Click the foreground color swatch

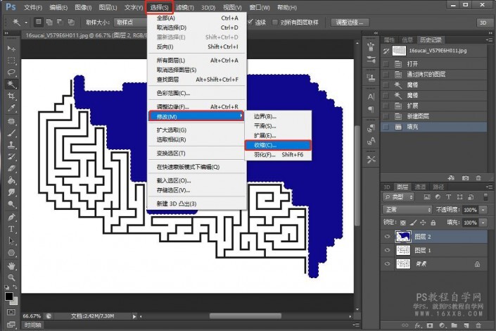click(9, 297)
